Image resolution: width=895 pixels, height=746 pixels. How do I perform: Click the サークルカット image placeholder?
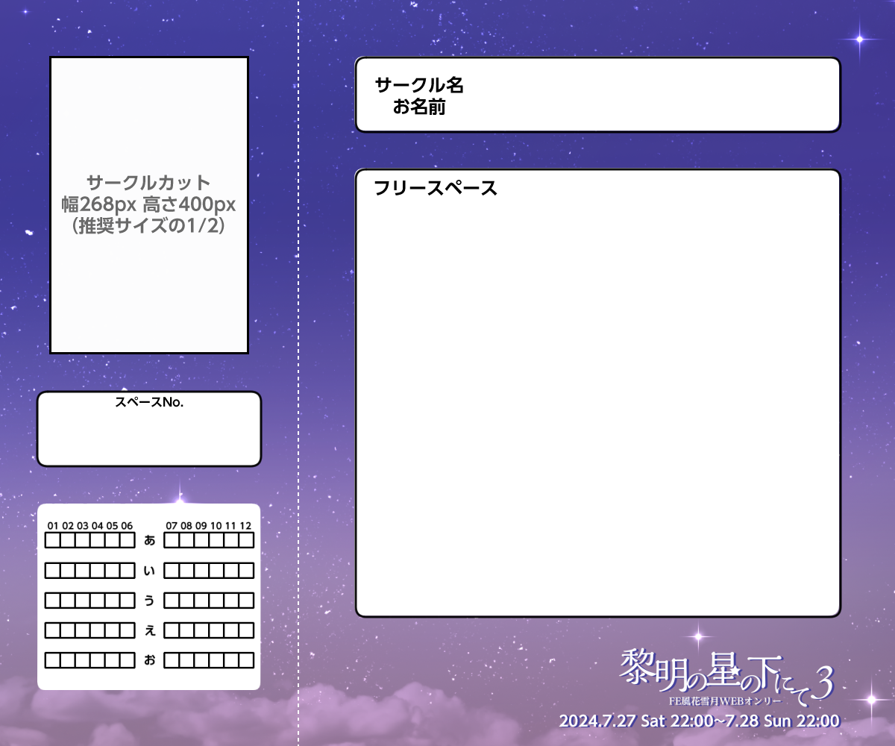tap(149, 205)
